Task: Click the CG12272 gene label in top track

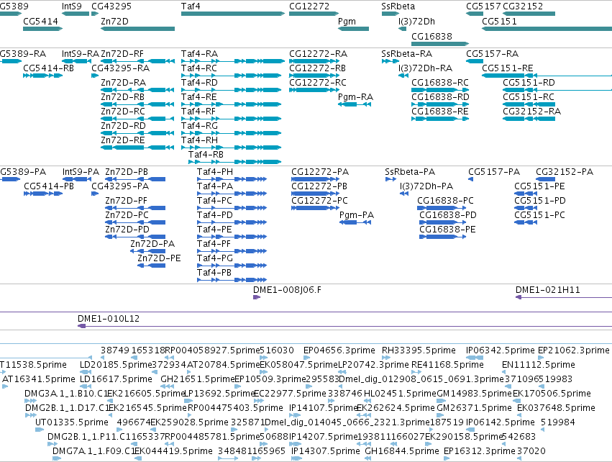Action: tap(309, 6)
